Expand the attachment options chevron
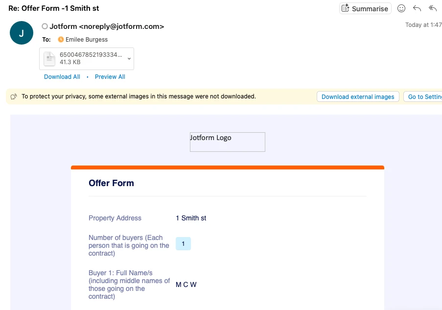The width and height of the screenshot is (442, 310). pos(129,58)
